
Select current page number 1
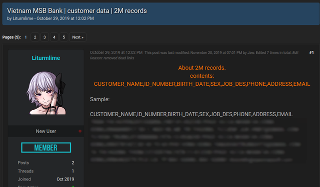tap(25, 37)
